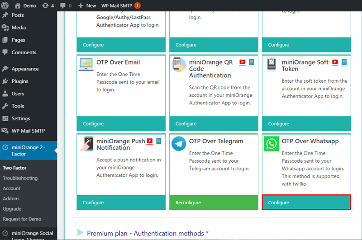362x240 pixels.
Task: Click the Pages icon in sidebar
Action: (x=5, y=40)
